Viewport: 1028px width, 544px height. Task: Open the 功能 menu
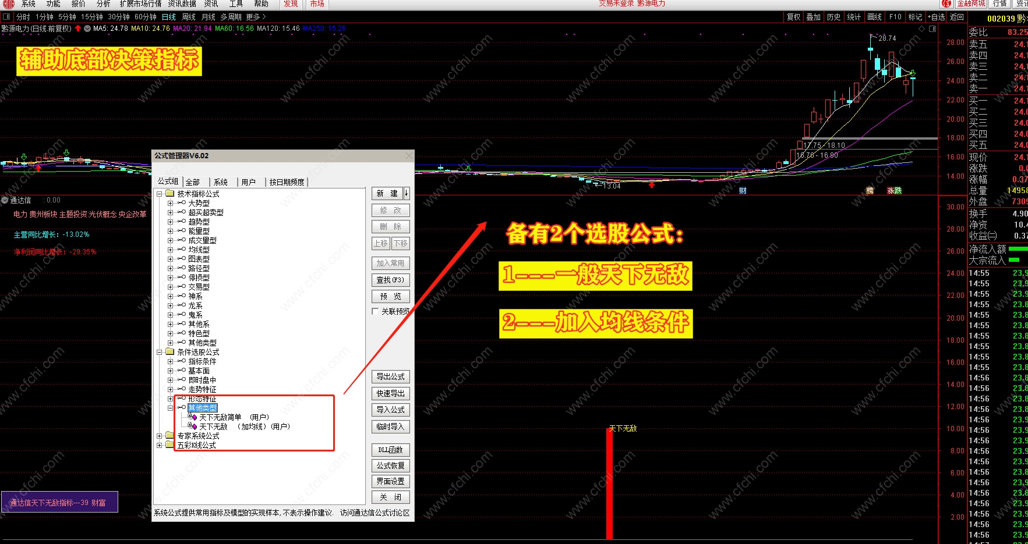tap(54, 4)
